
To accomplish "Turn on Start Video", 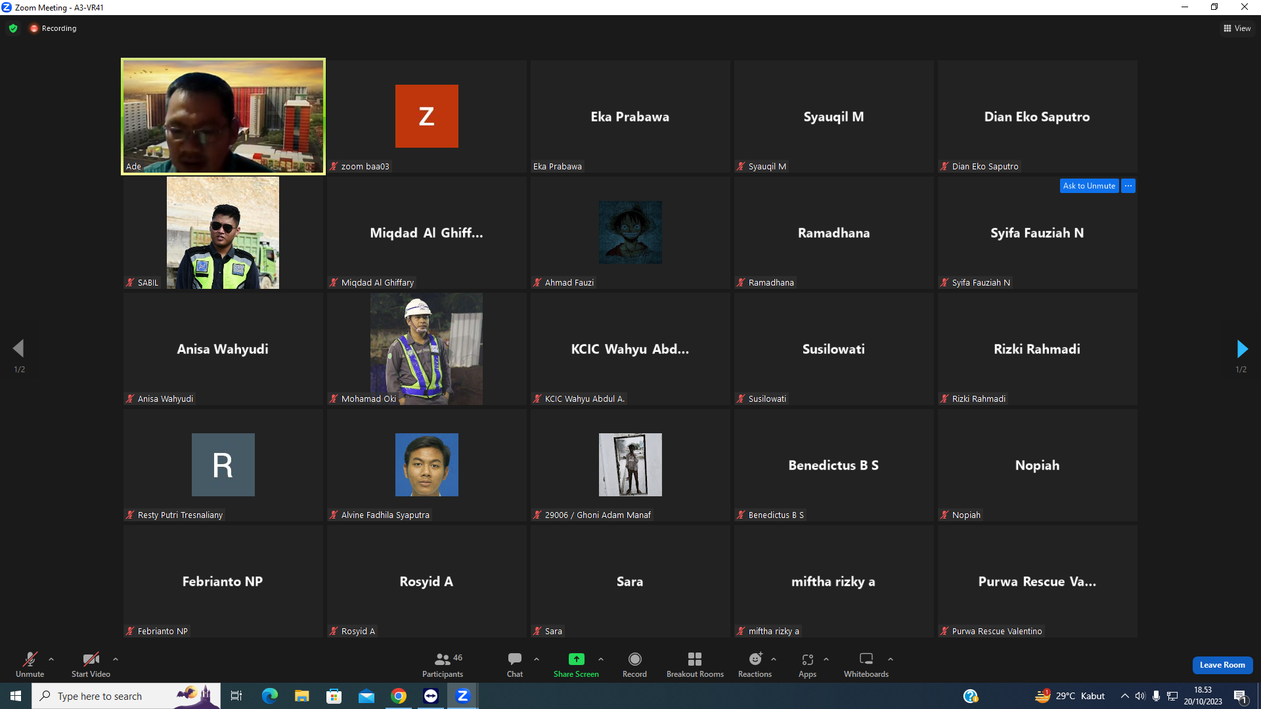I will 91,664.
